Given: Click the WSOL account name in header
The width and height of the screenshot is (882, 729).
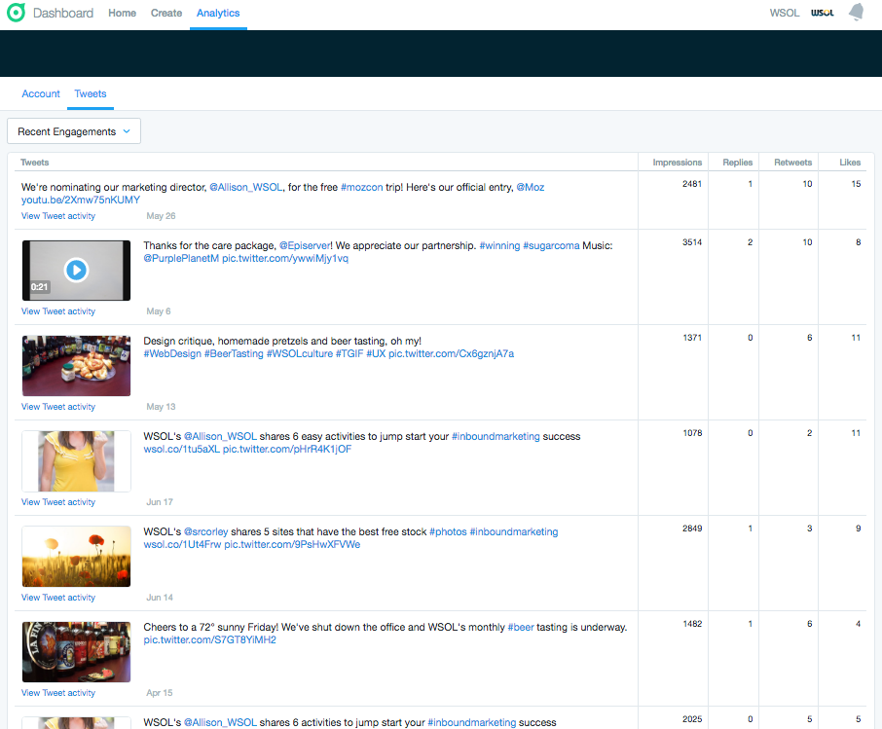Looking at the screenshot, I should tap(784, 13).
